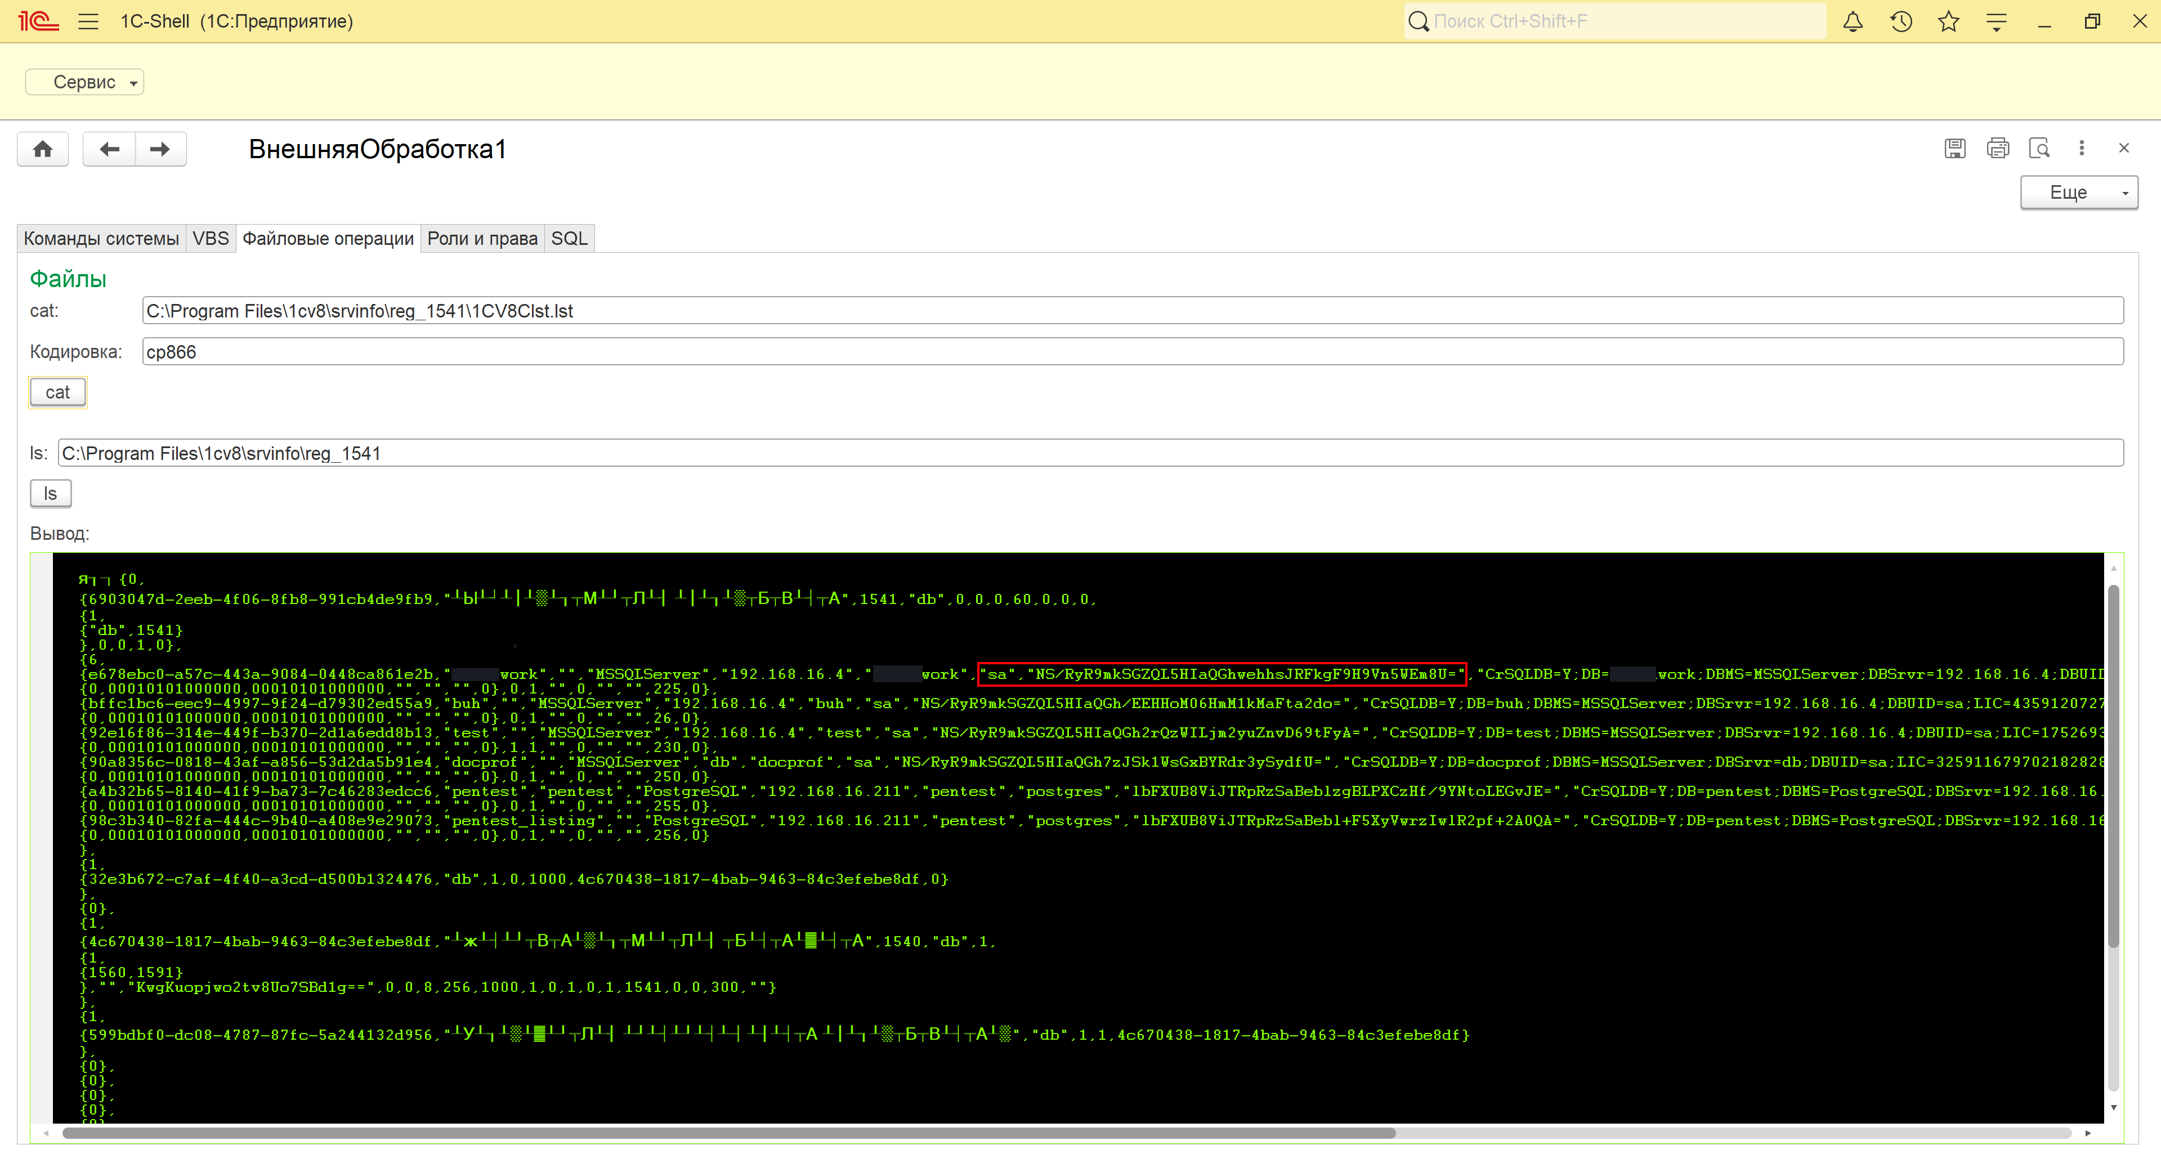The width and height of the screenshot is (2161, 1154).
Task: Expand the Еще dropdown button
Action: click(2078, 193)
